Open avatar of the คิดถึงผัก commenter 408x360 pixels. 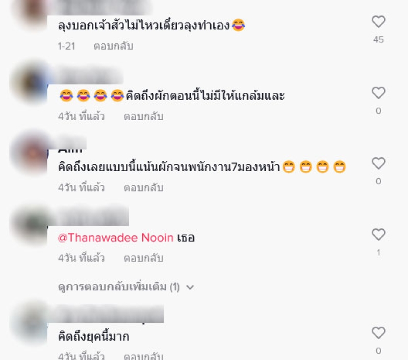pos(30,82)
